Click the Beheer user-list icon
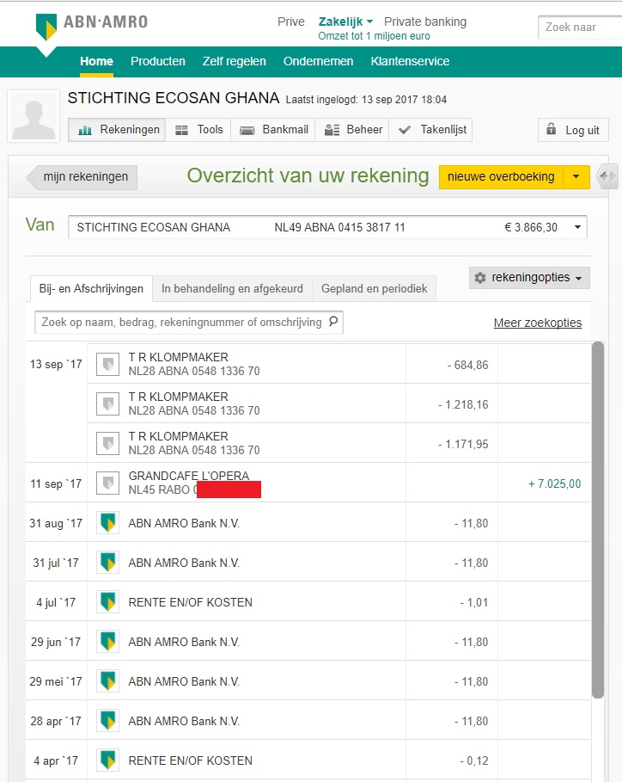 (332, 130)
